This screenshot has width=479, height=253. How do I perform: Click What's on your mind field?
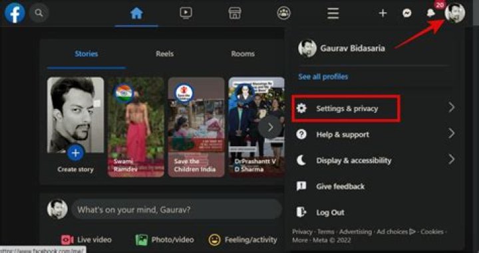(x=176, y=210)
